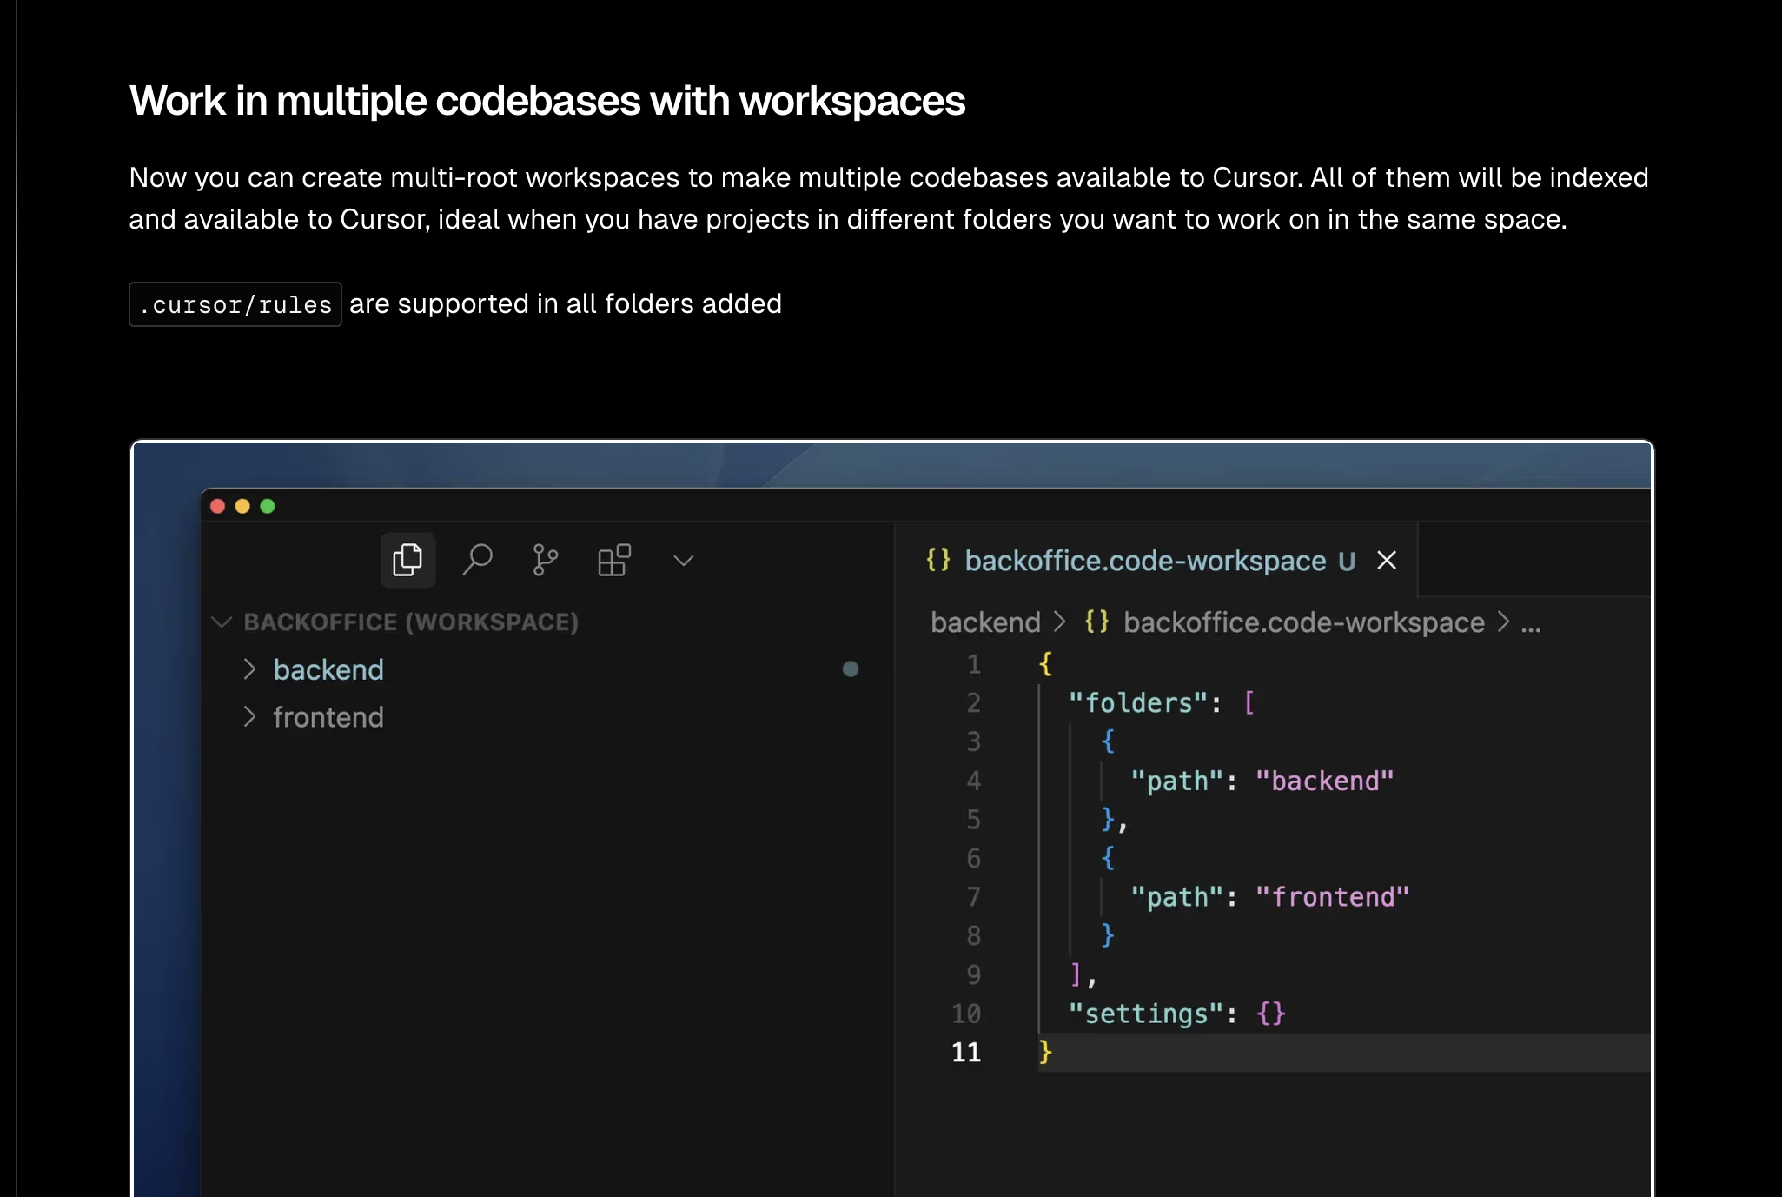Collapse the BACKOFFICE (WORKSPACE) section
Viewport: 1782px width, 1197px height.
[222, 622]
